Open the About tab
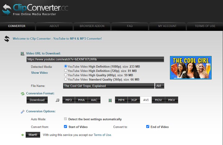Screen dimensions: 223x145 click(x=54, y=26)
